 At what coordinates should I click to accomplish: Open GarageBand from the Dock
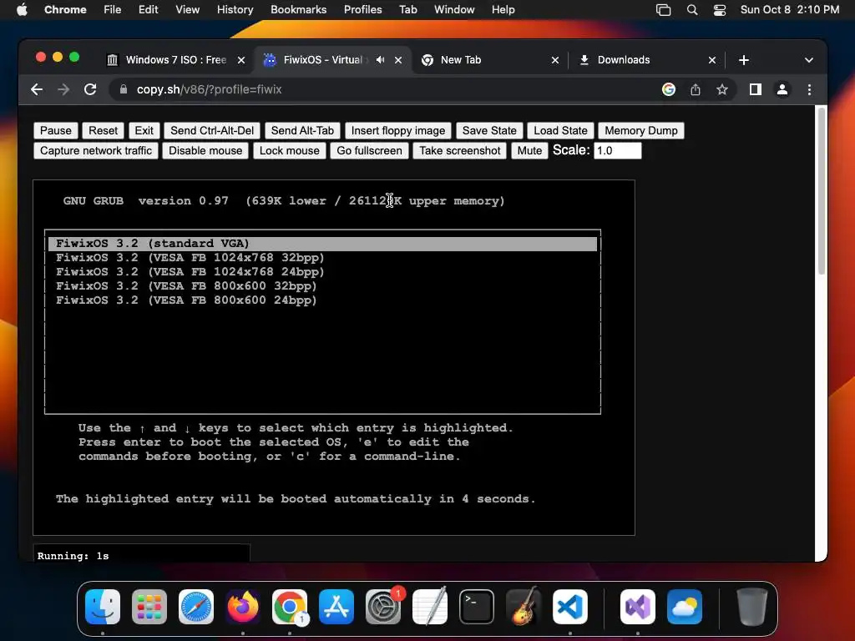click(524, 607)
